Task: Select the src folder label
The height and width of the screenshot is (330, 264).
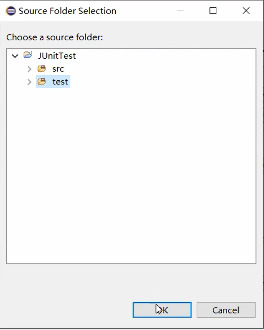Action: pos(58,69)
